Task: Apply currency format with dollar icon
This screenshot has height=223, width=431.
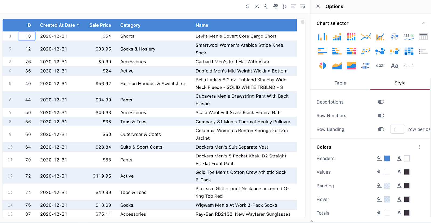Action: tap(248, 6)
